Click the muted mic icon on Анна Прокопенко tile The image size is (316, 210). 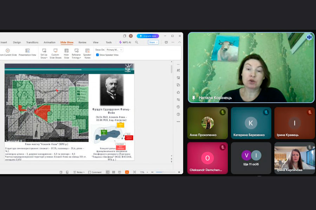[223, 112]
